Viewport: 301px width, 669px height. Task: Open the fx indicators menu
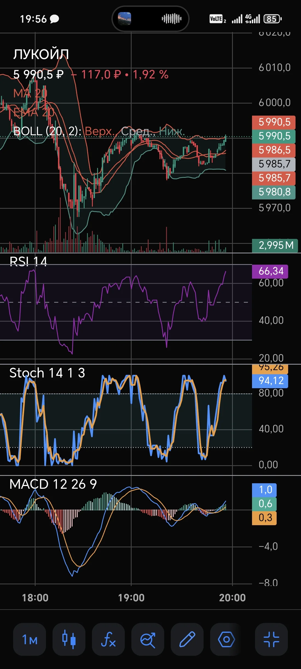point(108,639)
